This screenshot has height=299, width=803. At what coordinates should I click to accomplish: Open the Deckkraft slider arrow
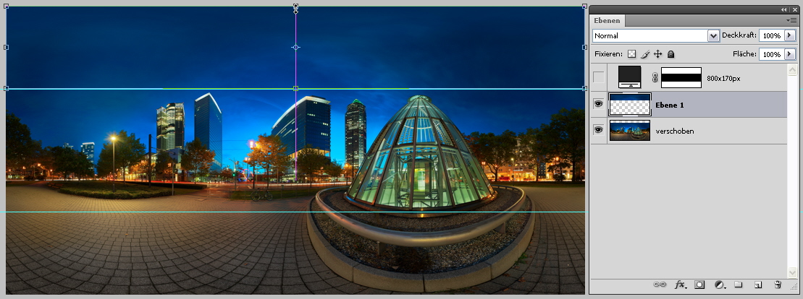[x=789, y=35]
